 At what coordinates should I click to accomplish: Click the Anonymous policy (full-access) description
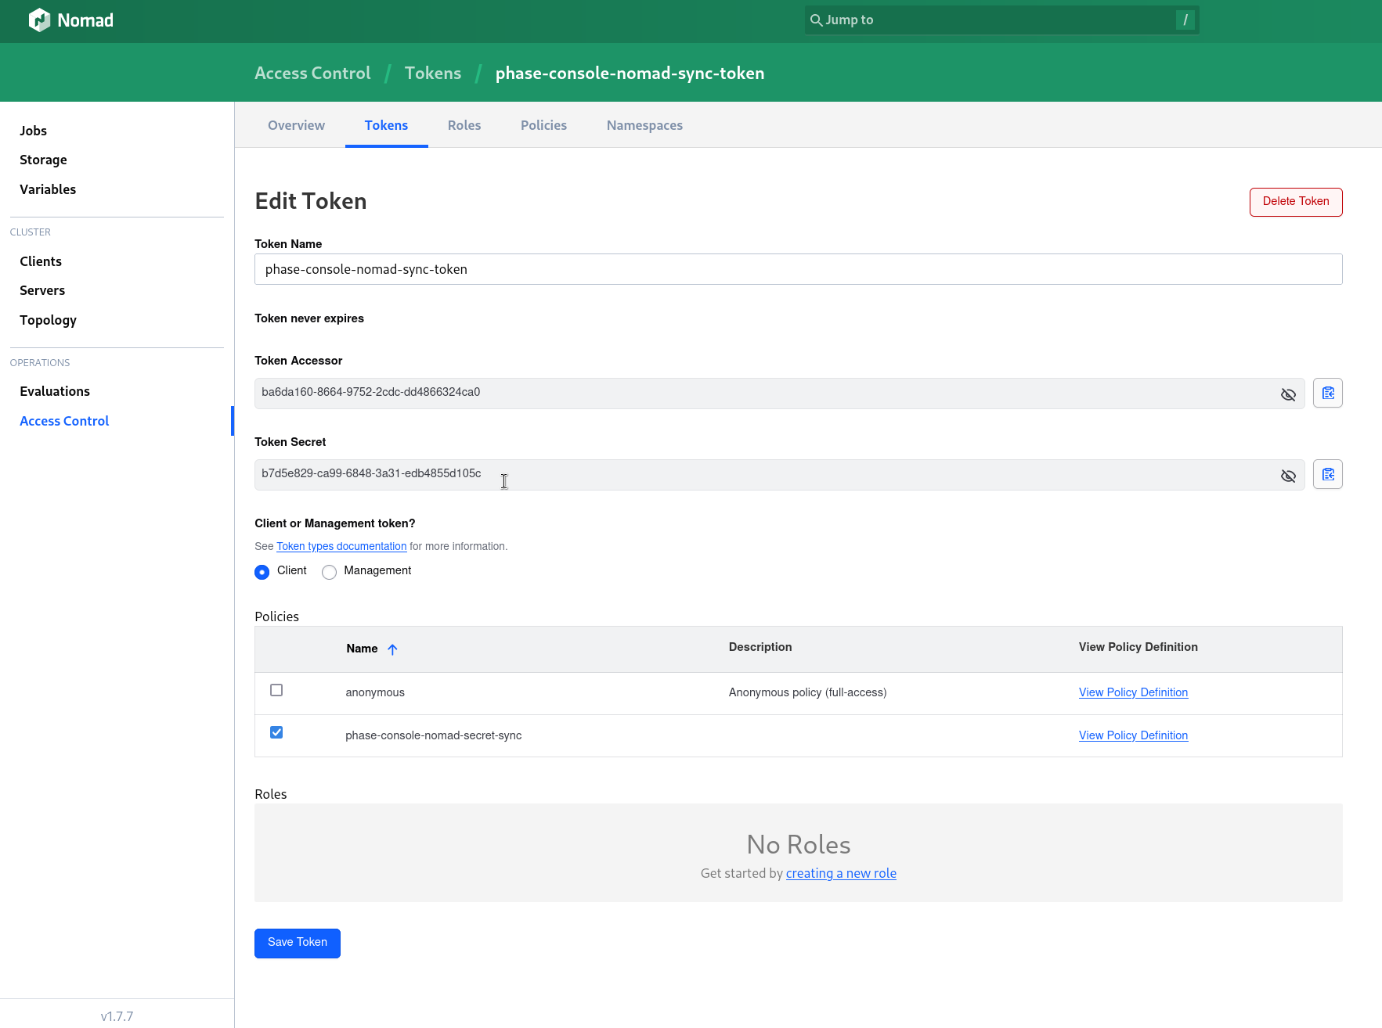click(x=807, y=692)
